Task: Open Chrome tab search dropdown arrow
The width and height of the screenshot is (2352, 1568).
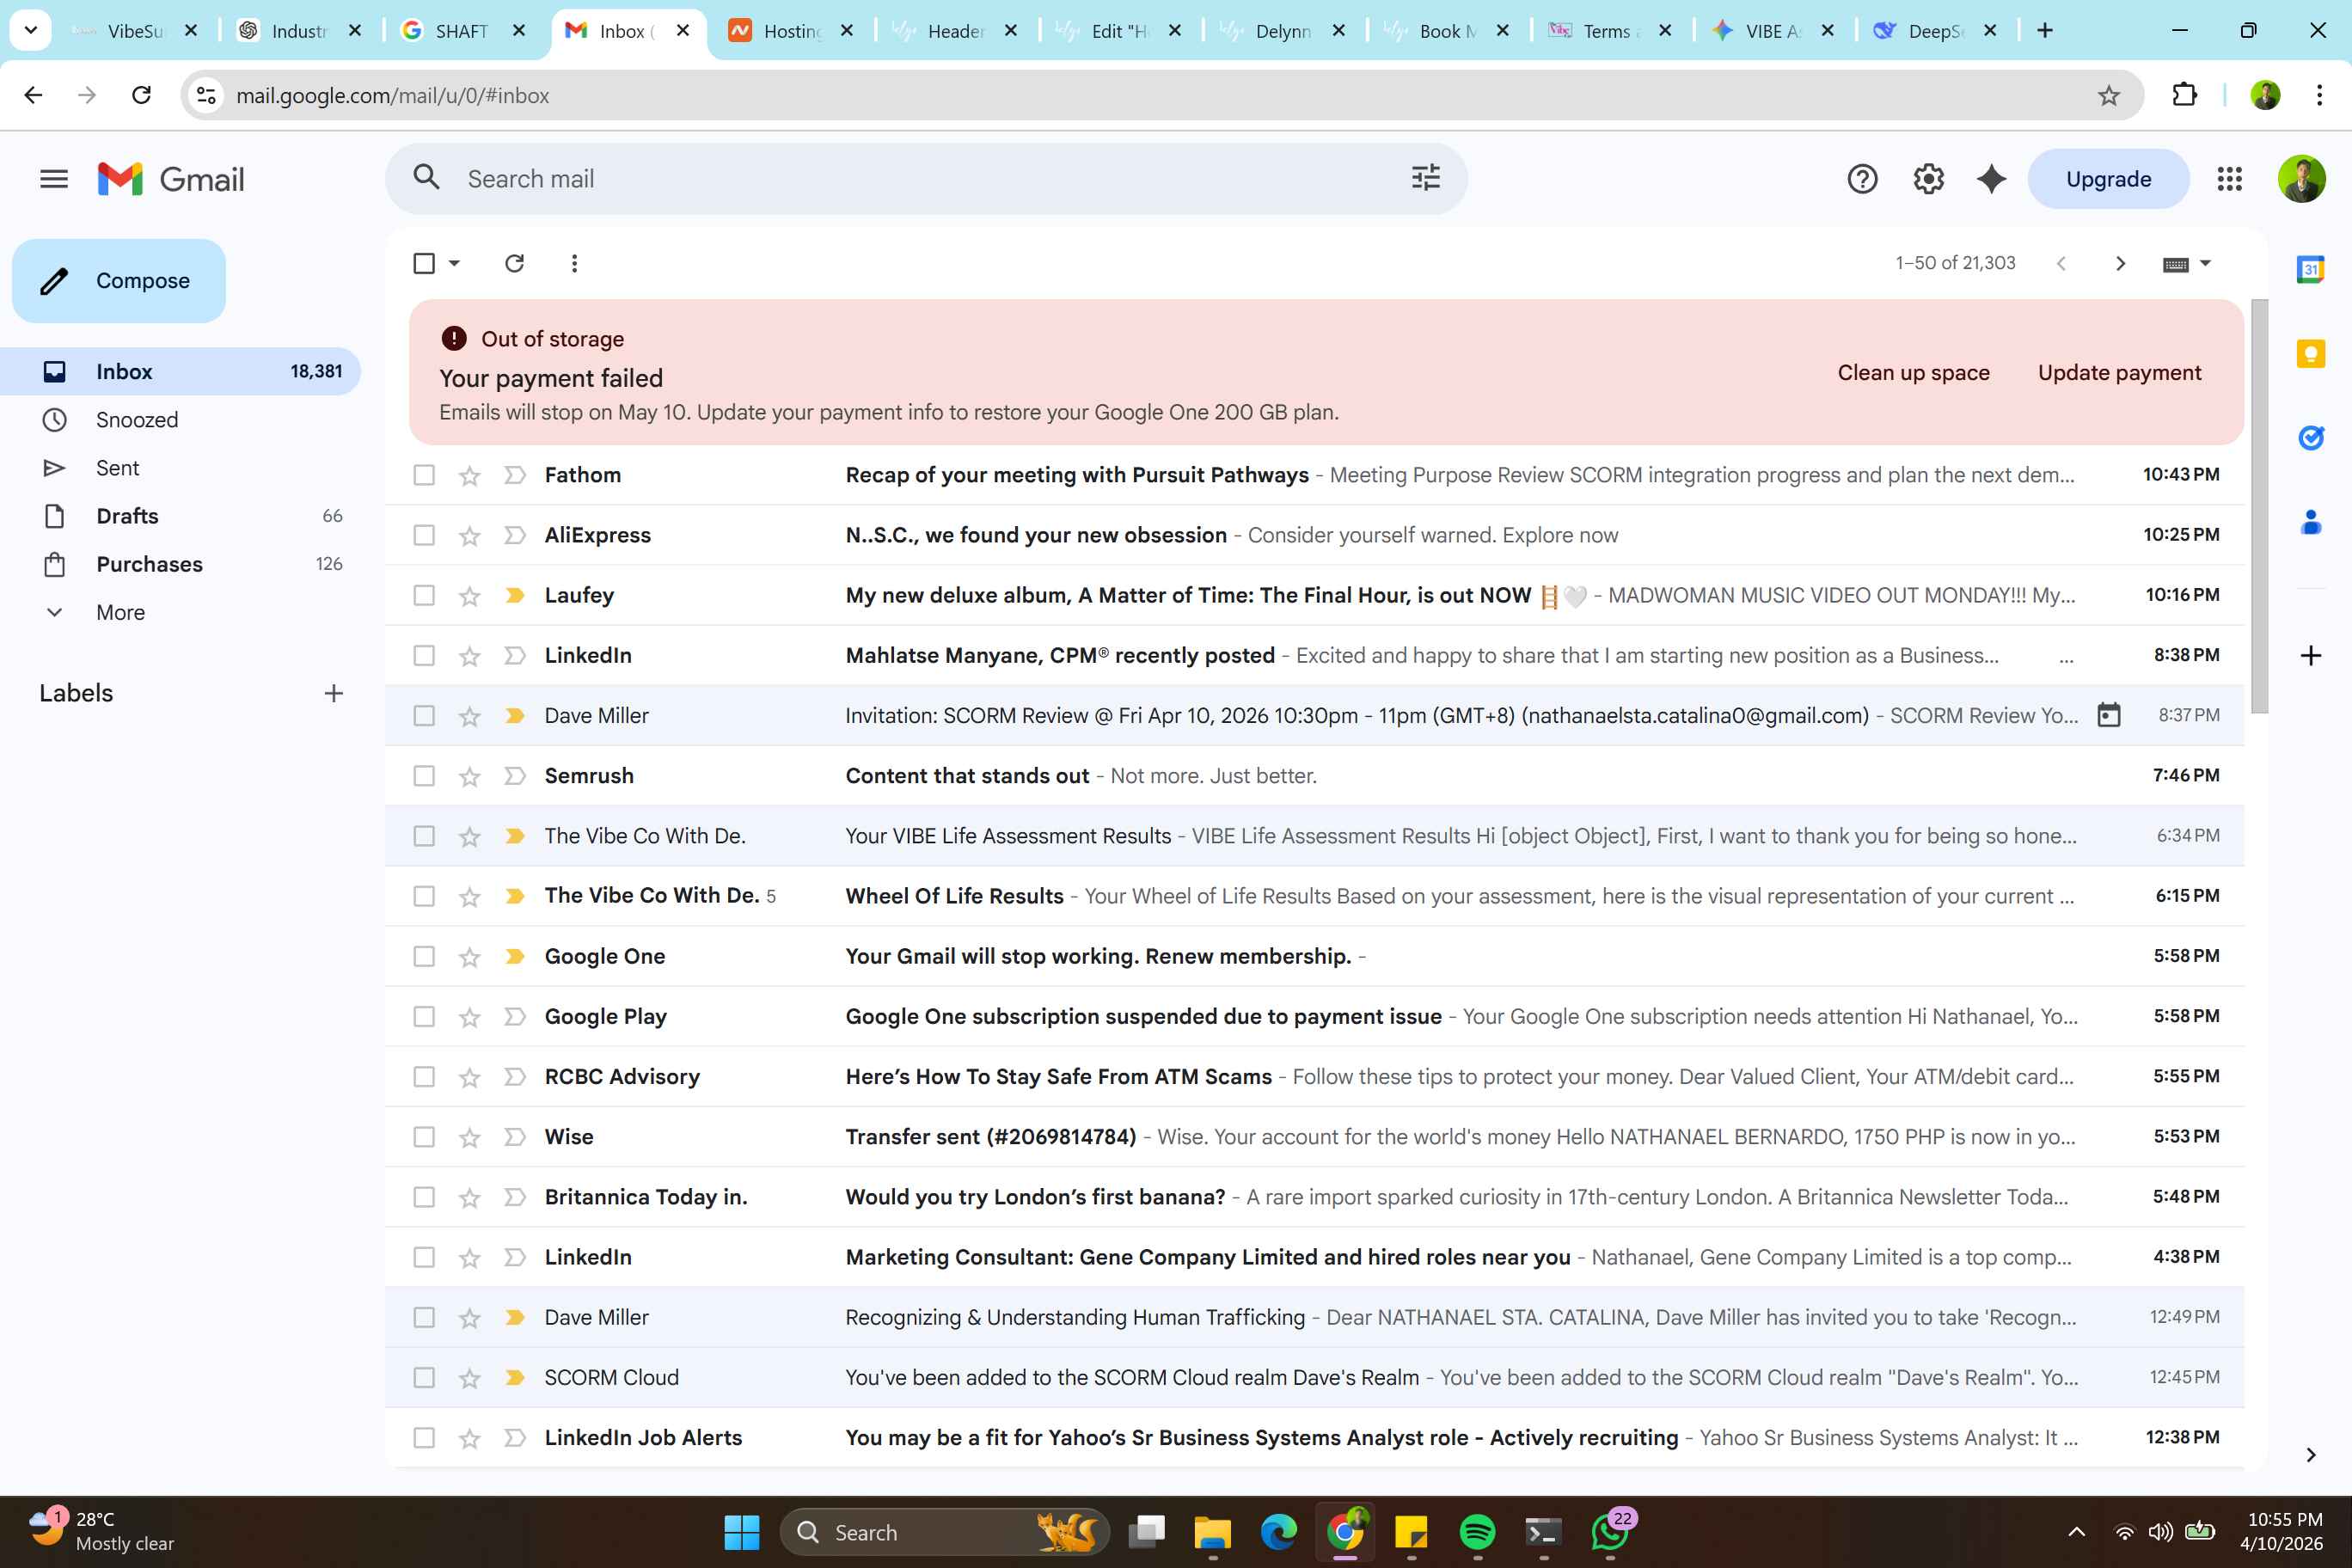Action: coord(31,30)
